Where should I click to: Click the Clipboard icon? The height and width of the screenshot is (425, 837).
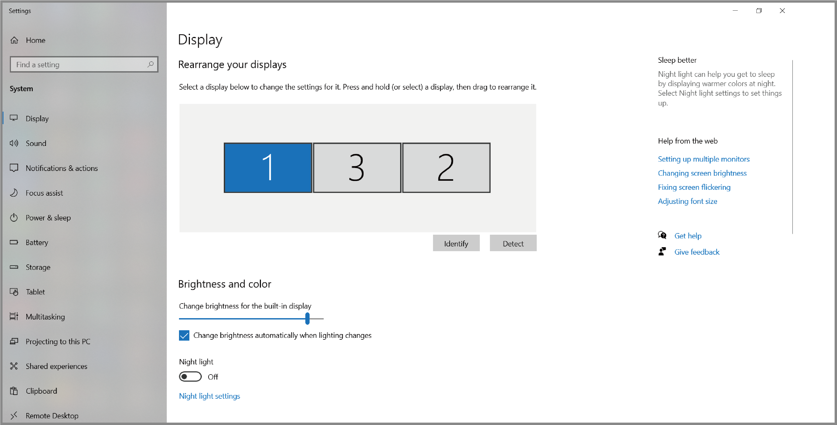click(x=14, y=391)
